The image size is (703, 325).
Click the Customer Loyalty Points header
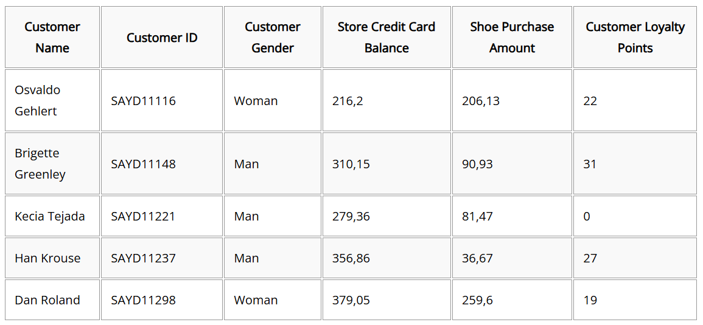click(x=635, y=37)
